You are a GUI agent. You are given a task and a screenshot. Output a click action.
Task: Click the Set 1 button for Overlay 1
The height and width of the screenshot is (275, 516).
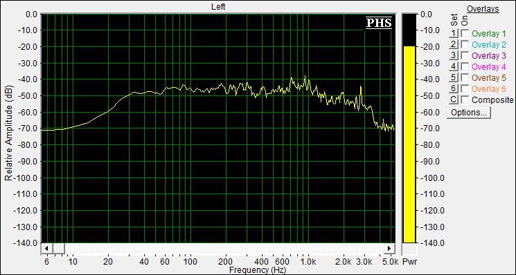coord(454,33)
